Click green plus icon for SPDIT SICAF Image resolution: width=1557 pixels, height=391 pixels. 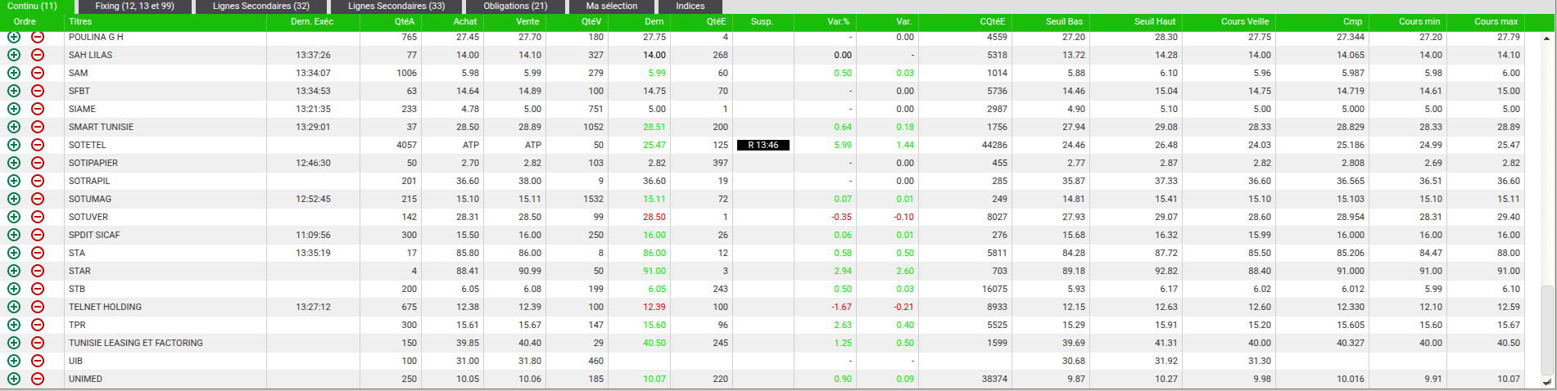pyautogui.click(x=14, y=235)
